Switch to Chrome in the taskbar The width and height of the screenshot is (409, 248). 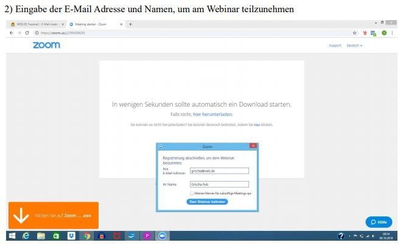pyautogui.click(x=86, y=236)
